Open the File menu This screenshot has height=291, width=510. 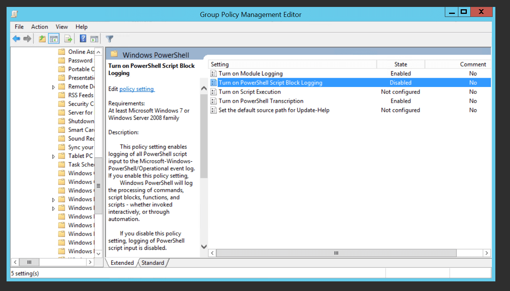click(x=19, y=27)
